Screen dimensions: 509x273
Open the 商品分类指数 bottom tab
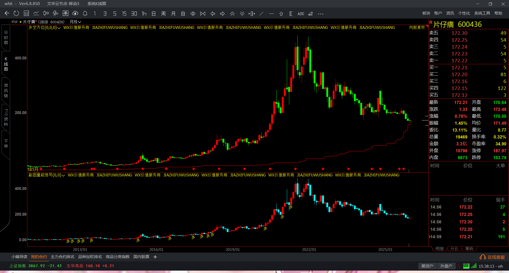coord(118,257)
